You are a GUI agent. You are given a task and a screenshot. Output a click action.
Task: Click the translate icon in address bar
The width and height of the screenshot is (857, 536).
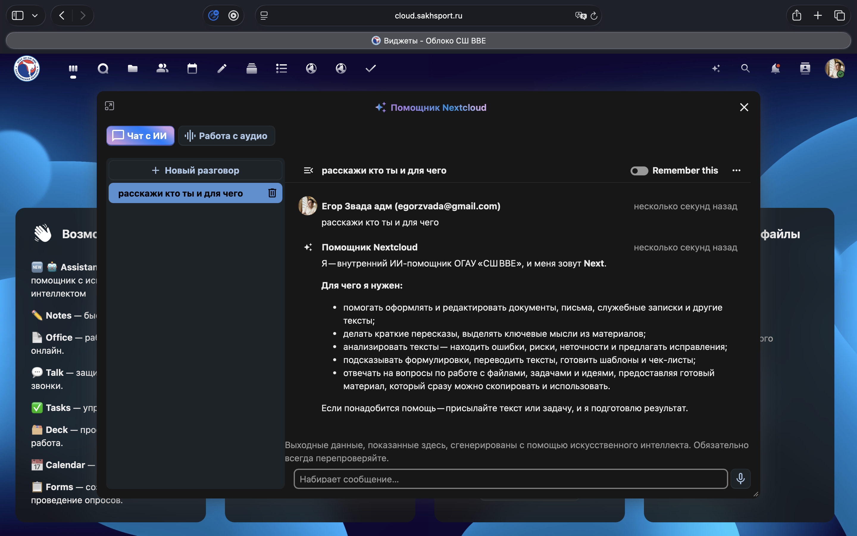581,15
